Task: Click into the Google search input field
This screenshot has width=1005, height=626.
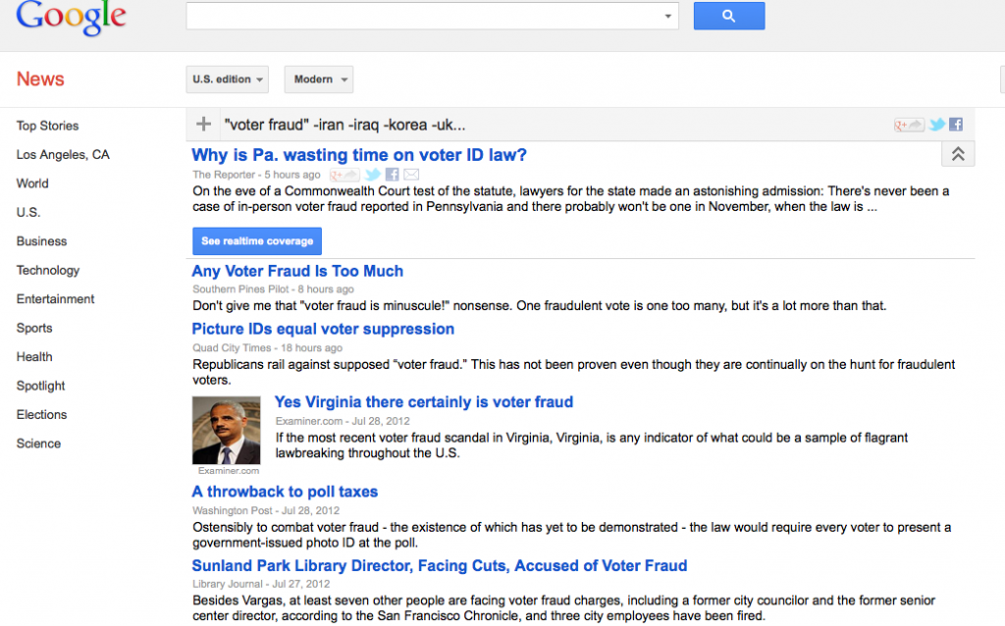Action: click(424, 16)
